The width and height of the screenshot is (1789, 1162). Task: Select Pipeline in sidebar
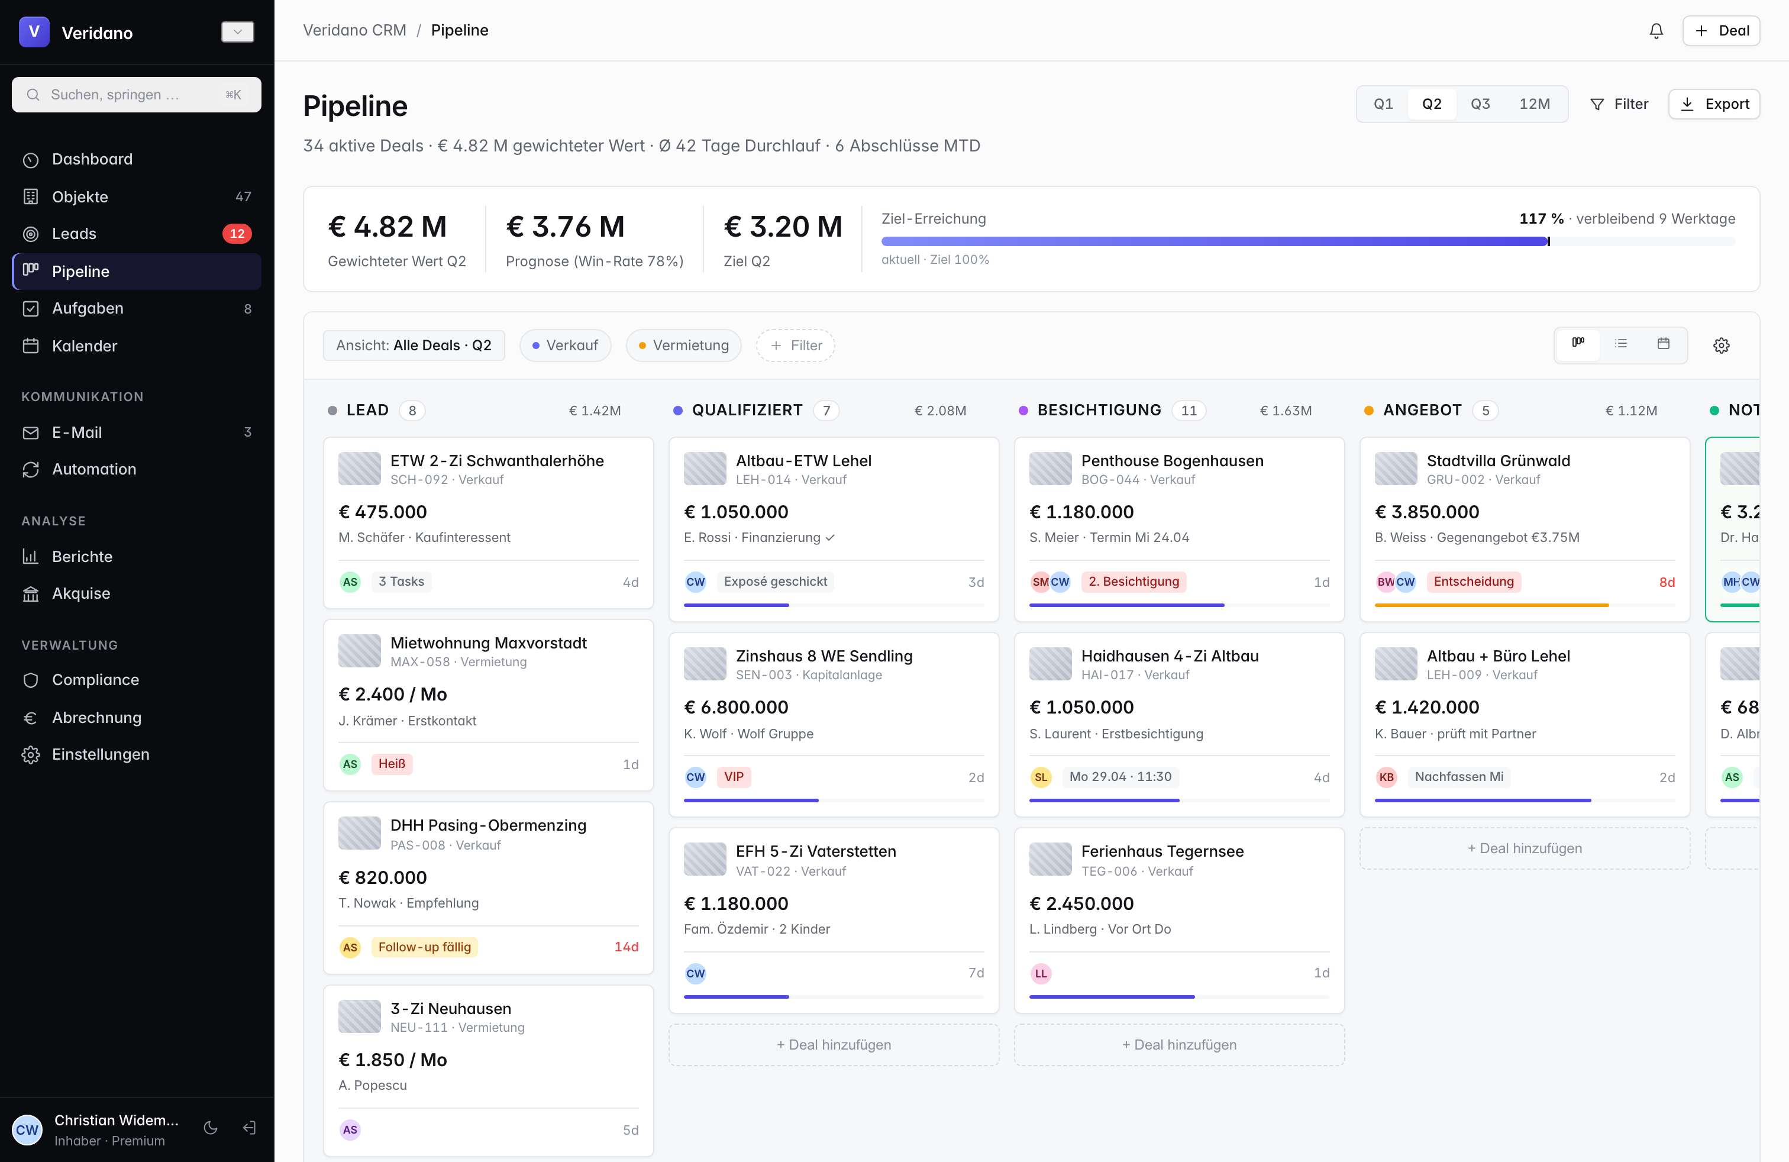pyautogui.click(x=137, y=272)
